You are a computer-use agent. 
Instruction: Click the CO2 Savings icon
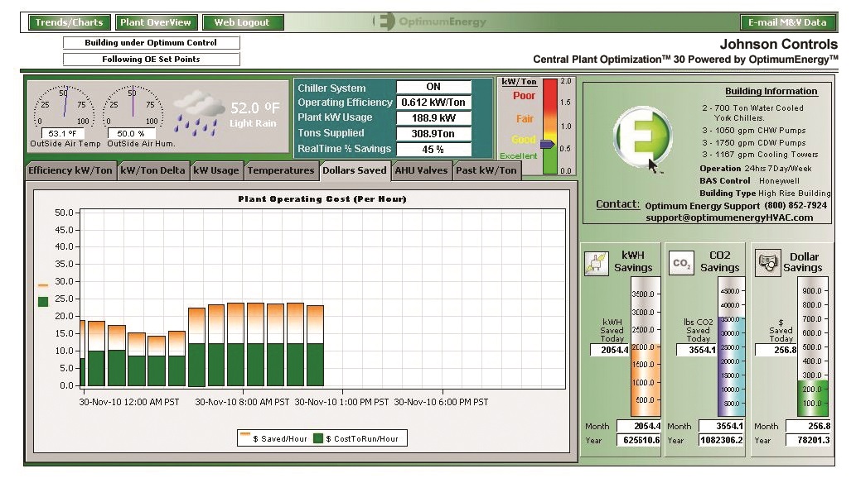coord(681,263)
